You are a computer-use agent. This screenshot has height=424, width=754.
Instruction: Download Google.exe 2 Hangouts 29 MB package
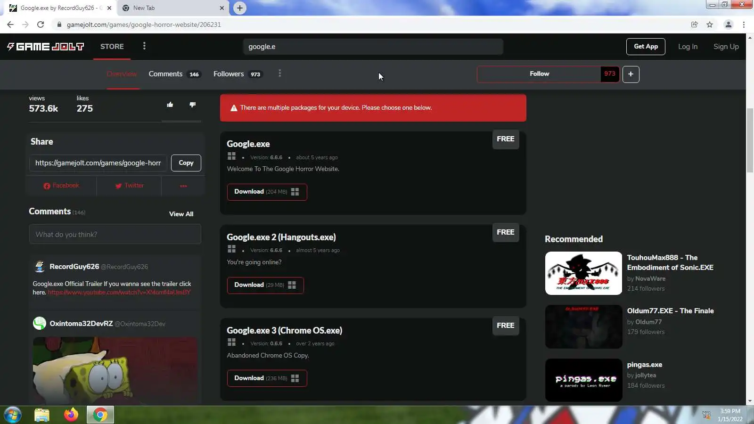point(265,285)
